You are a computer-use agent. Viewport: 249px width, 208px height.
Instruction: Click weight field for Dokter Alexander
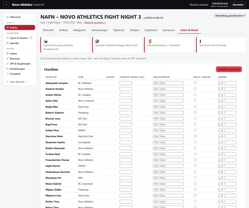point(126,148)
